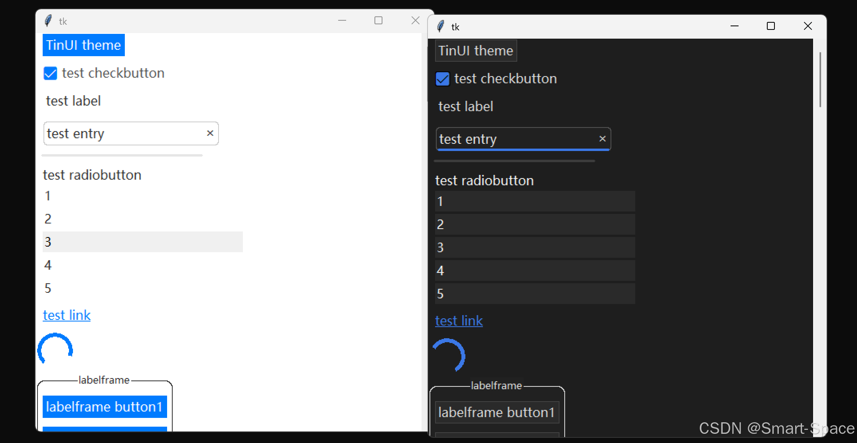Open test link in the light window
The image size is (857, 443).
pyautogui.click(x=67, y=315)
